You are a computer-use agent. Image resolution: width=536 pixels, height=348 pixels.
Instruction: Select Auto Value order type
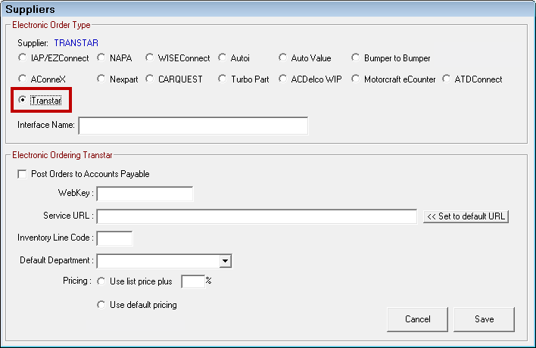283,58
